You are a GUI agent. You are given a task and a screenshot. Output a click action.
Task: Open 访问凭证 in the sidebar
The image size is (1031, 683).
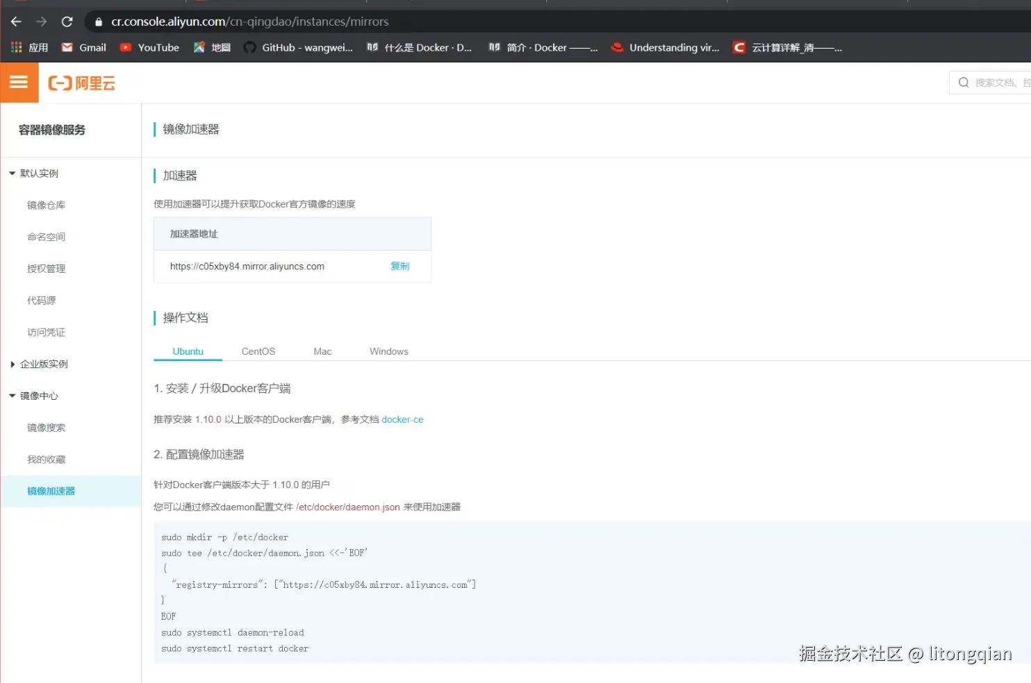(x=46, y=332)
